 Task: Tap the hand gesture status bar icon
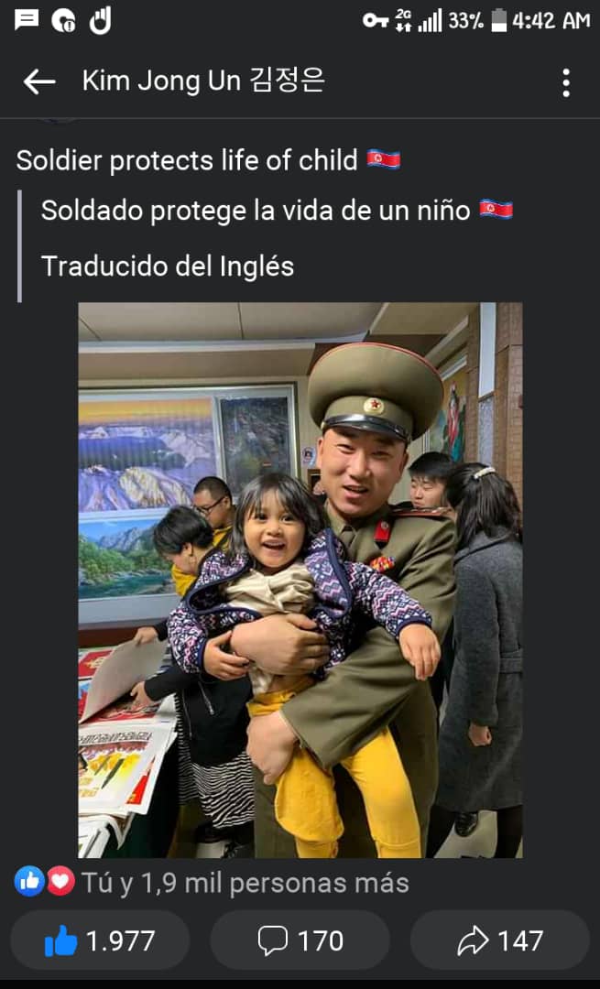[x=101, y=20]
